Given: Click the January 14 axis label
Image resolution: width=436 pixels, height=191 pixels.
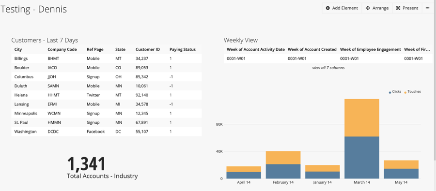Looking at the screenshot, I should (x=322, y=182).
